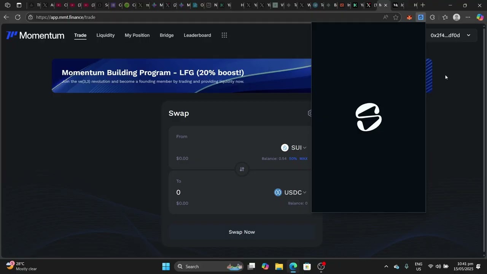Open the apps grid menu icon
This screenshot has width=487, height=274.
pos(224,35)
